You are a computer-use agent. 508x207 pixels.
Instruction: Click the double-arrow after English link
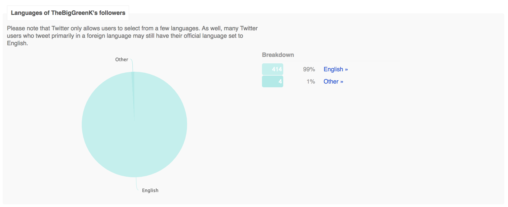pos(346,69)
